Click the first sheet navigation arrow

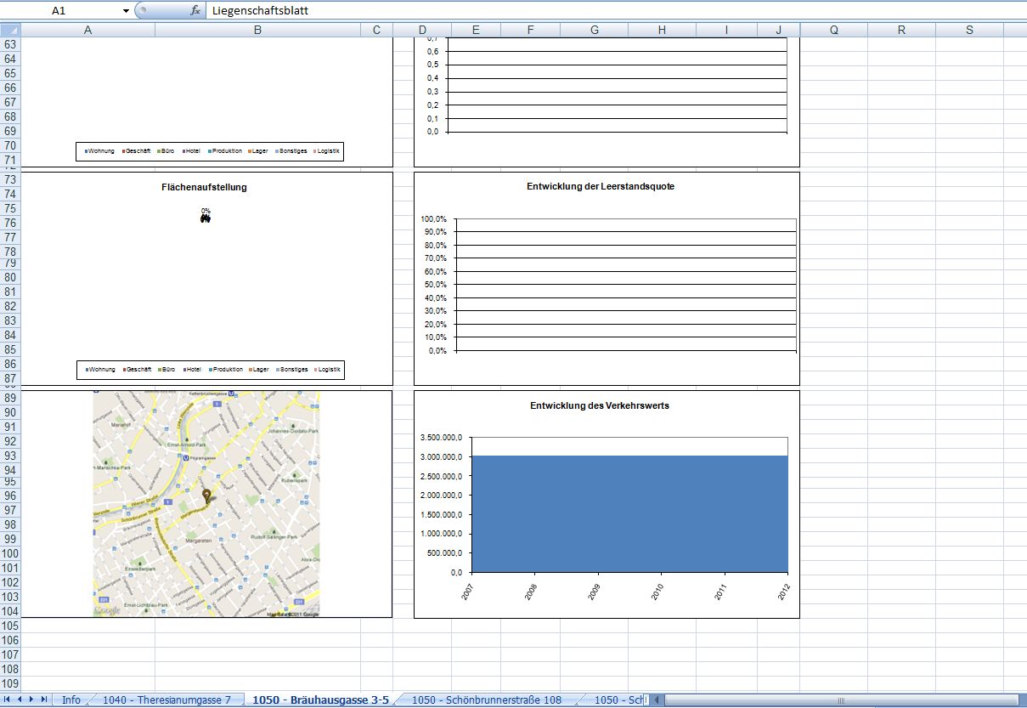pos(8,700)
